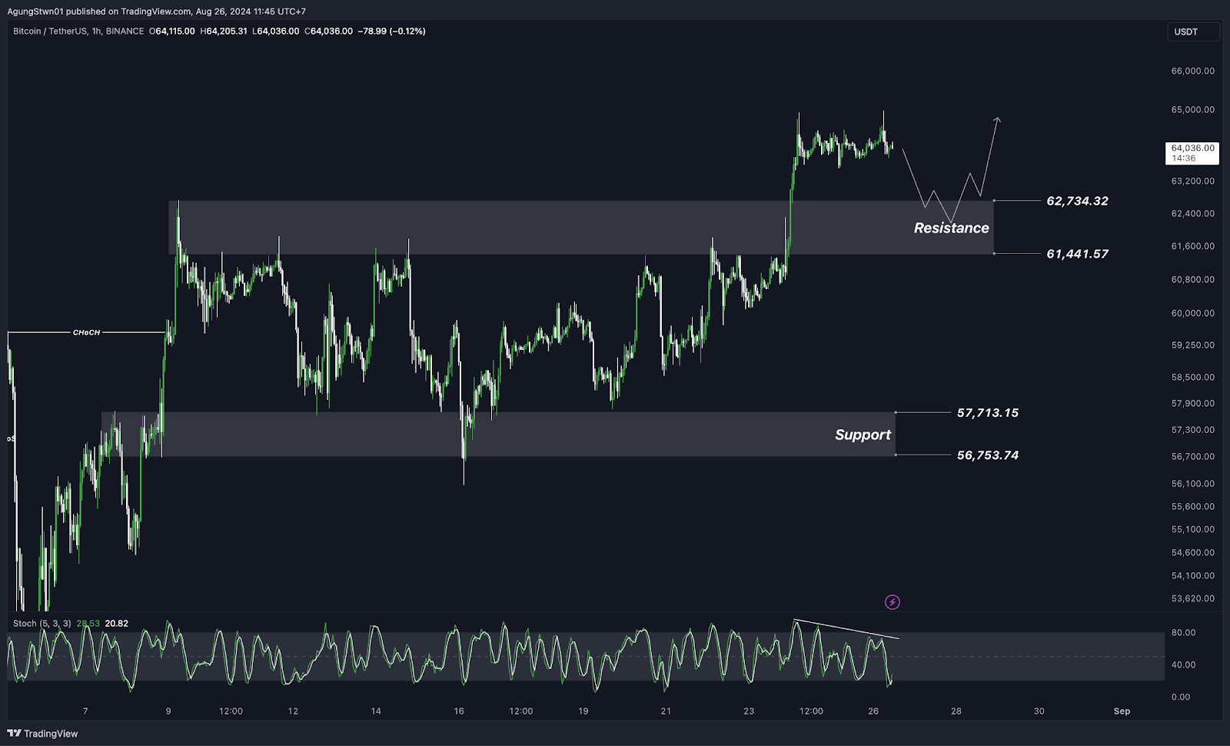
Task: Click the 9 date label on time axis
Action: tap(168, 711)
